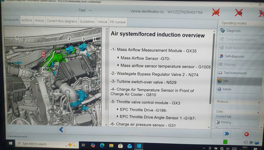264x150 pixels.
Task: Click the ODIS Service taskbar icon
Action: point(139,146)
